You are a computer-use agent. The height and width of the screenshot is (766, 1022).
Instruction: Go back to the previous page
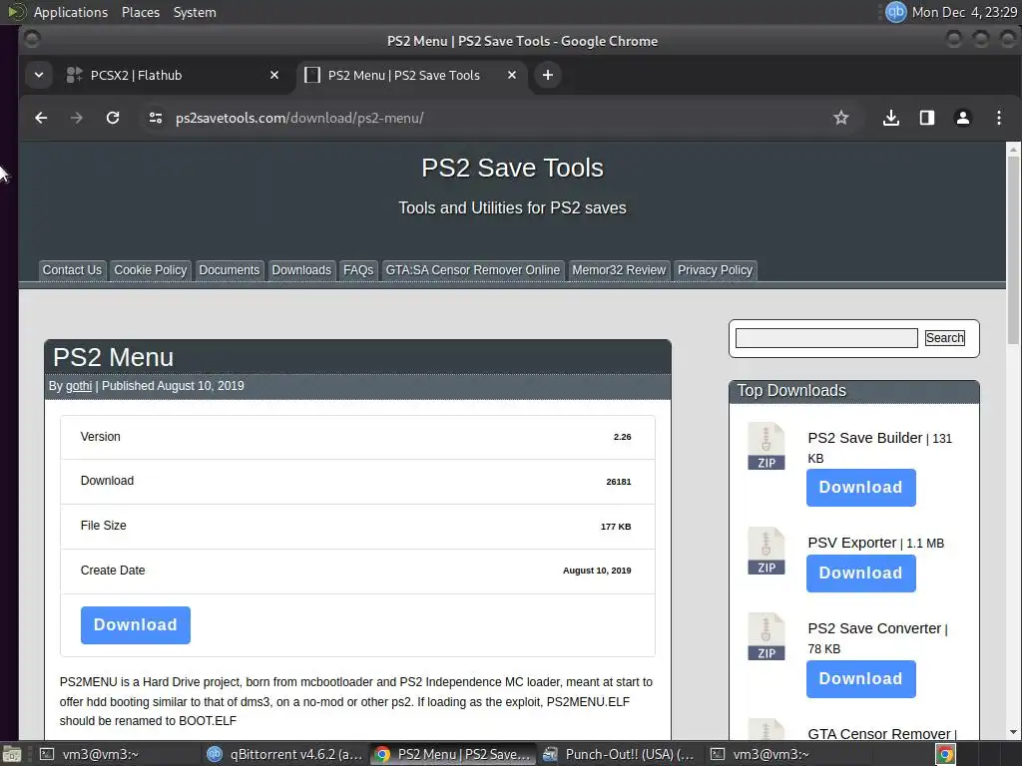(x=41, y=118)
